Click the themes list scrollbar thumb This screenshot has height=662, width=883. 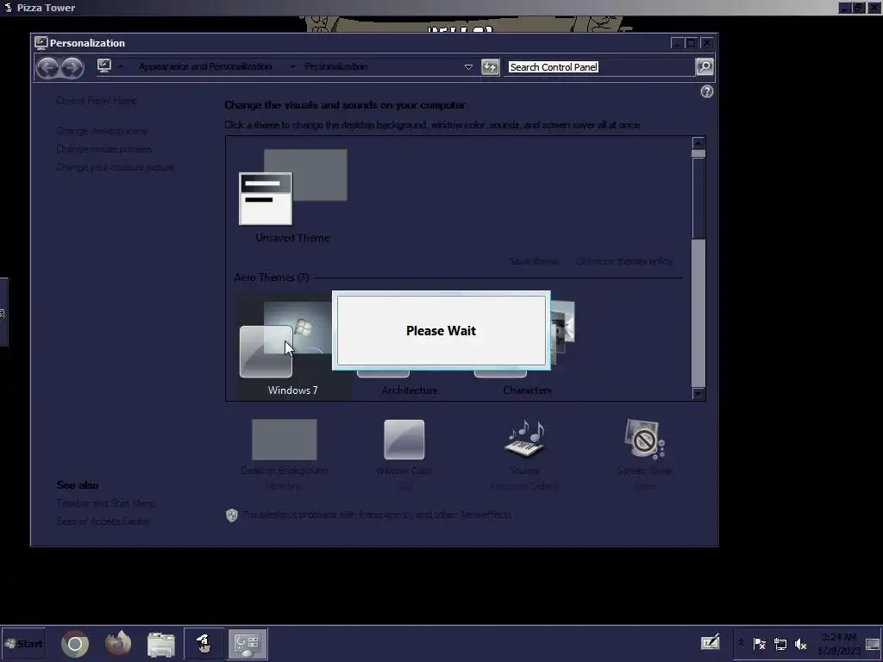[x=698, y=197]
